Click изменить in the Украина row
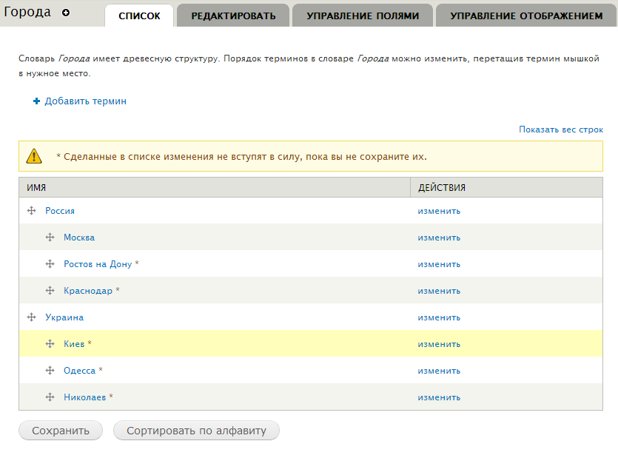The height and width of the screenshot is (458, 618). click(439, 317)
